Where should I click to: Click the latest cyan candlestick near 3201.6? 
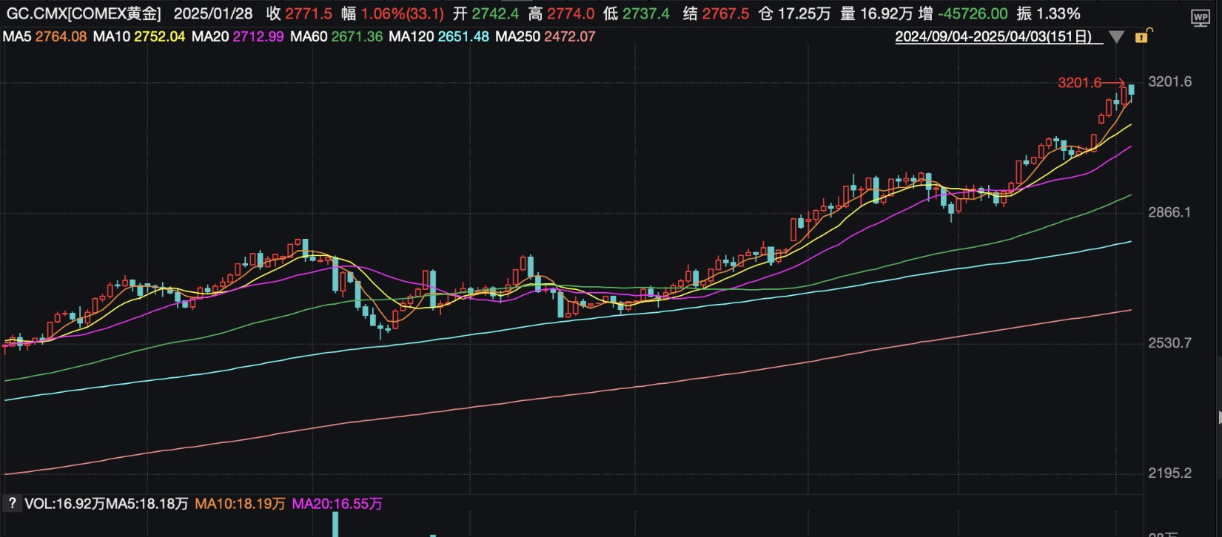click(1131, 91)
